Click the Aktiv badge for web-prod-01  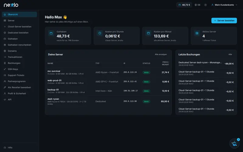(x=146, y=82)
